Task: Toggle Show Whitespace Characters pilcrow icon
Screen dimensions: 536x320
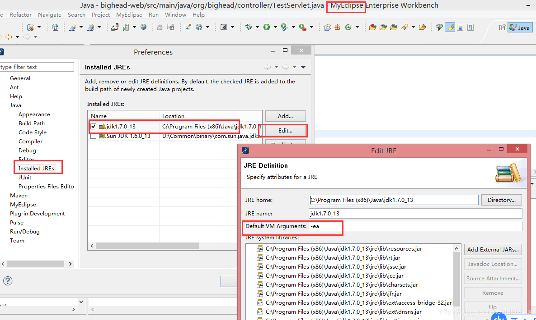Action: click(x=471, y=27)
